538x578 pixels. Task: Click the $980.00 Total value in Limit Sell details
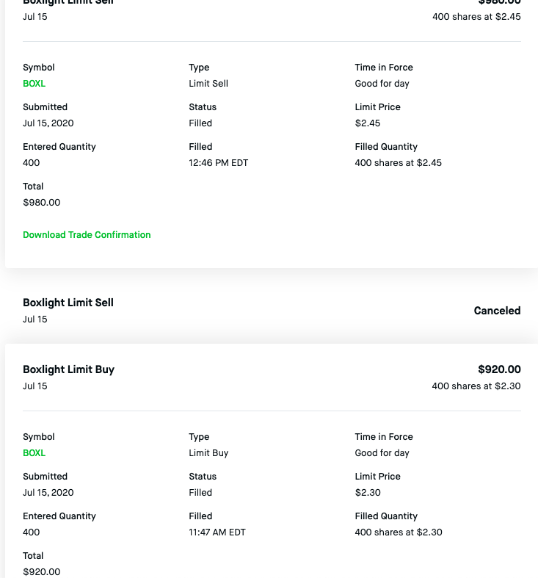pos(42,203)
